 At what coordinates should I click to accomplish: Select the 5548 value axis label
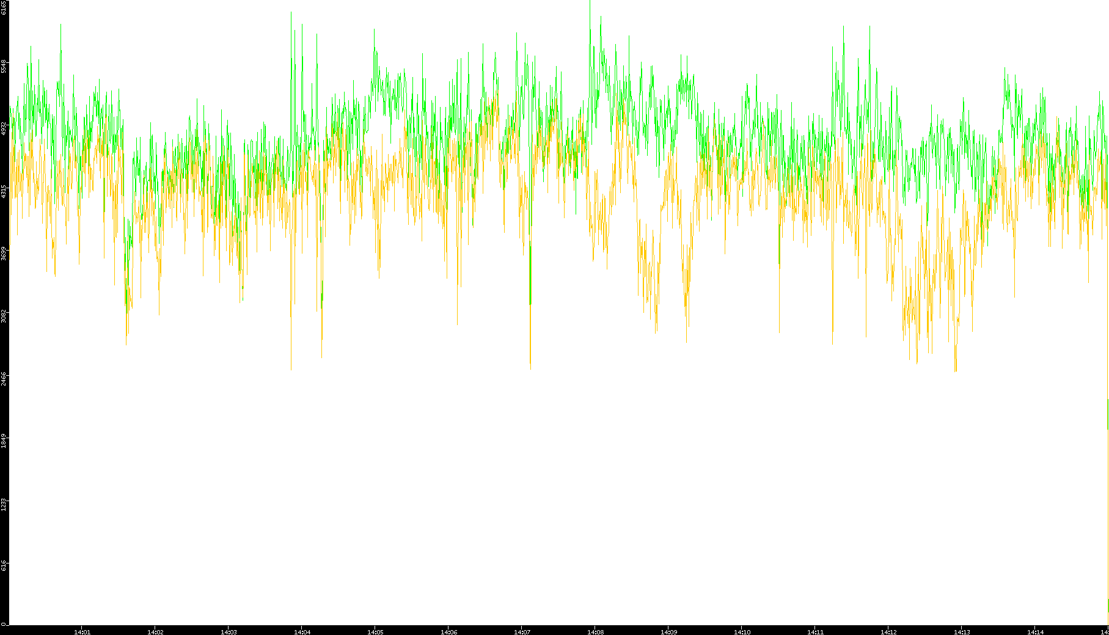pos(4,66)
